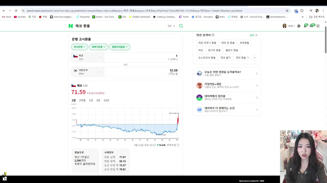Close the related searches panel
Viewport: 327px width, 183px height.
(256, 35)
